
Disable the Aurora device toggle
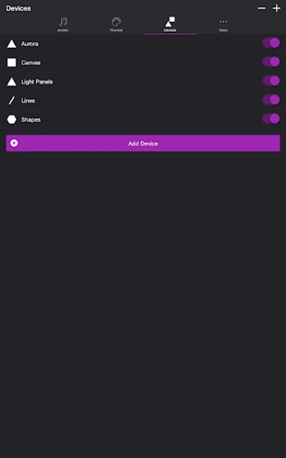[x=271, y=43]
